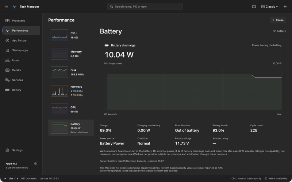Image resolution: width=292 pixels, height=182 pixels.
Task: Click the info icon beside Apple M2
Action: pos(35,163)
